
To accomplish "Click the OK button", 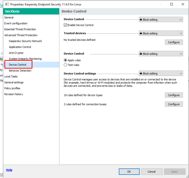I will click(x=129, y=172).
